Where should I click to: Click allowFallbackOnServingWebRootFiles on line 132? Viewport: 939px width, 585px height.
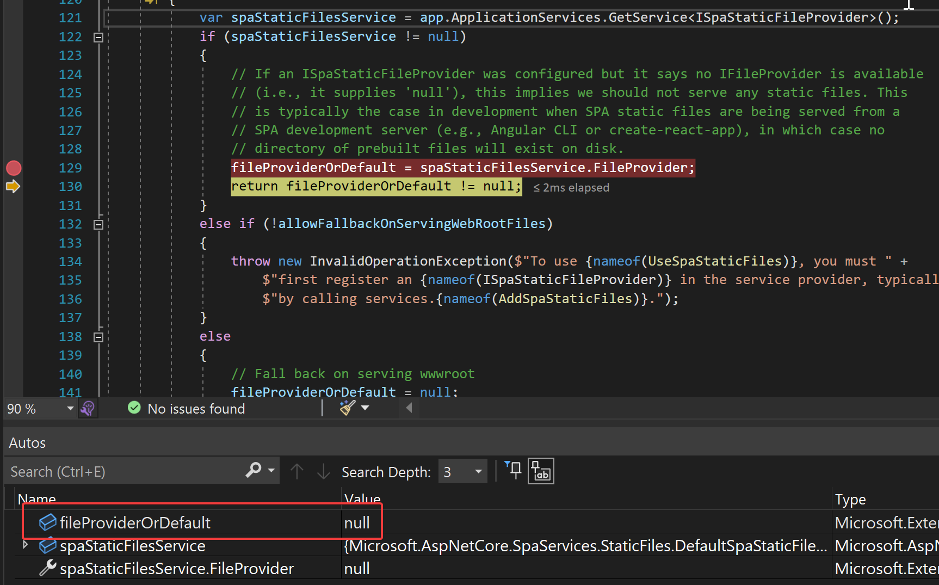coord(412,224)
